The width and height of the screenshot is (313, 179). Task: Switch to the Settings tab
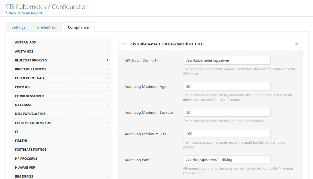pos(18,27)
